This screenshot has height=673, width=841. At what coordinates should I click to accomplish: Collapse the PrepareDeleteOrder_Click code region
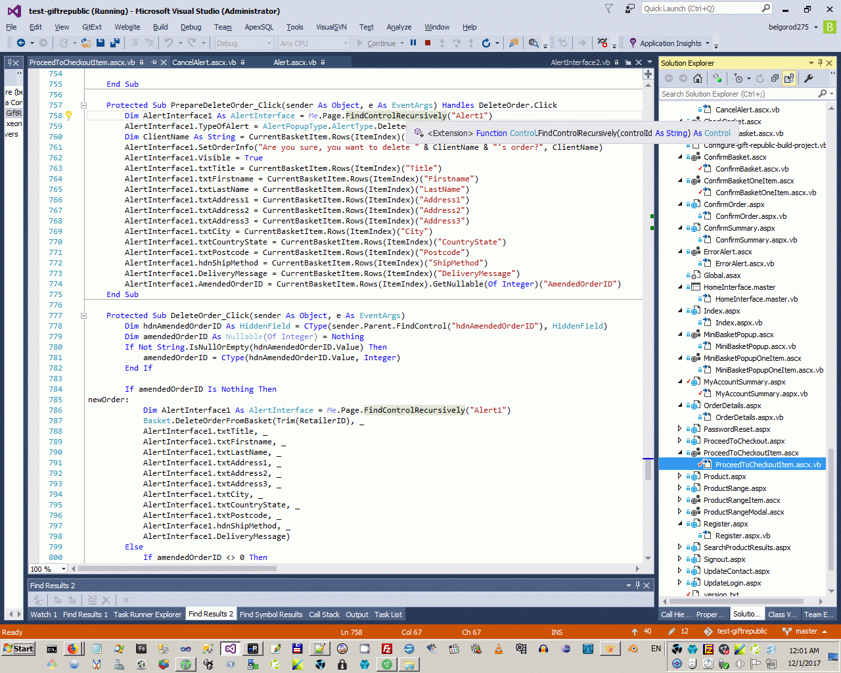[83, 105]
